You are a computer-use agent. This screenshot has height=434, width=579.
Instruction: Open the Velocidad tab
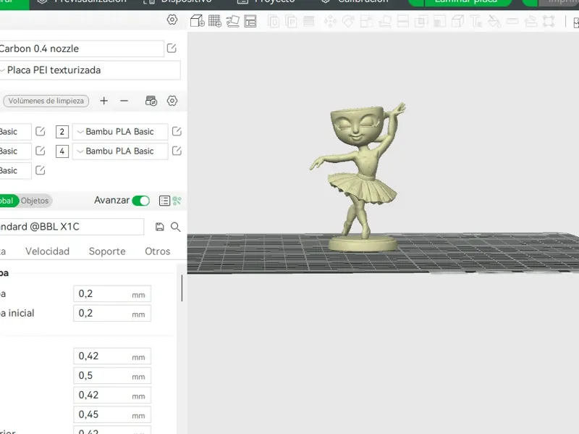[x=47, y=251]
